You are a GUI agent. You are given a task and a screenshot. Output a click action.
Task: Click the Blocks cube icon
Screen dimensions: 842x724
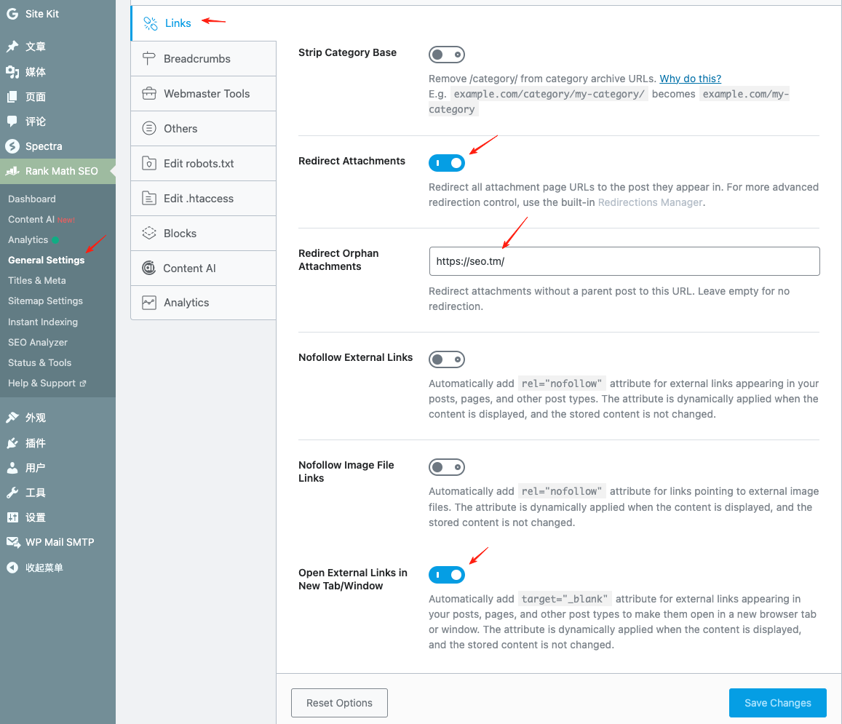pyautogui.click(x=149, y=234)
